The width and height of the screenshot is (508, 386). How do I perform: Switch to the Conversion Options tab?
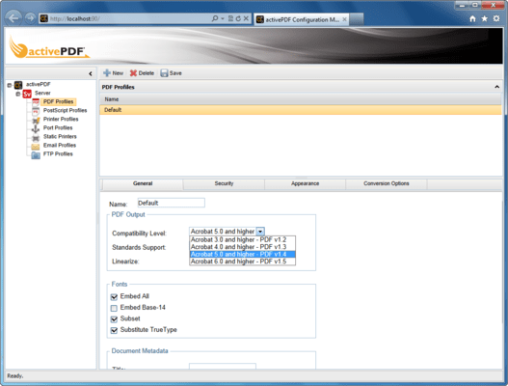click(x=387, y=183)
